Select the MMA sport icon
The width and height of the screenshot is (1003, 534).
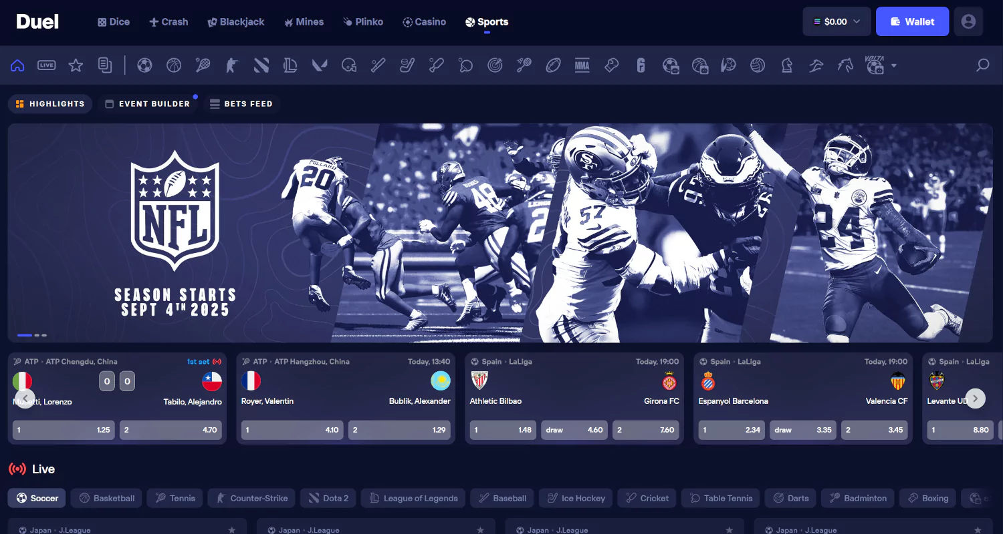[582, 65]
